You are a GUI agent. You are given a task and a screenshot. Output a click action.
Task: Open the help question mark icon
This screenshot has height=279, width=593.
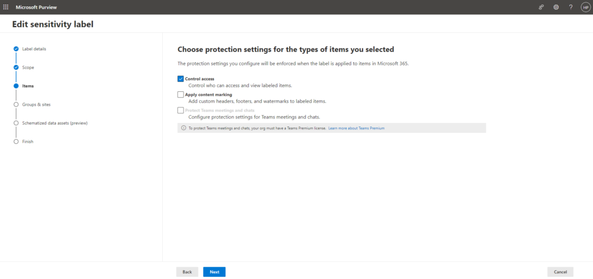570,7
